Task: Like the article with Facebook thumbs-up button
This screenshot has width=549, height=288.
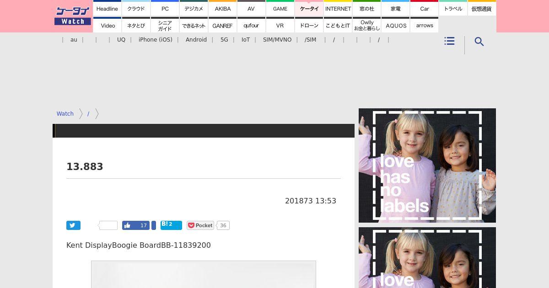Action: [136, 225]
